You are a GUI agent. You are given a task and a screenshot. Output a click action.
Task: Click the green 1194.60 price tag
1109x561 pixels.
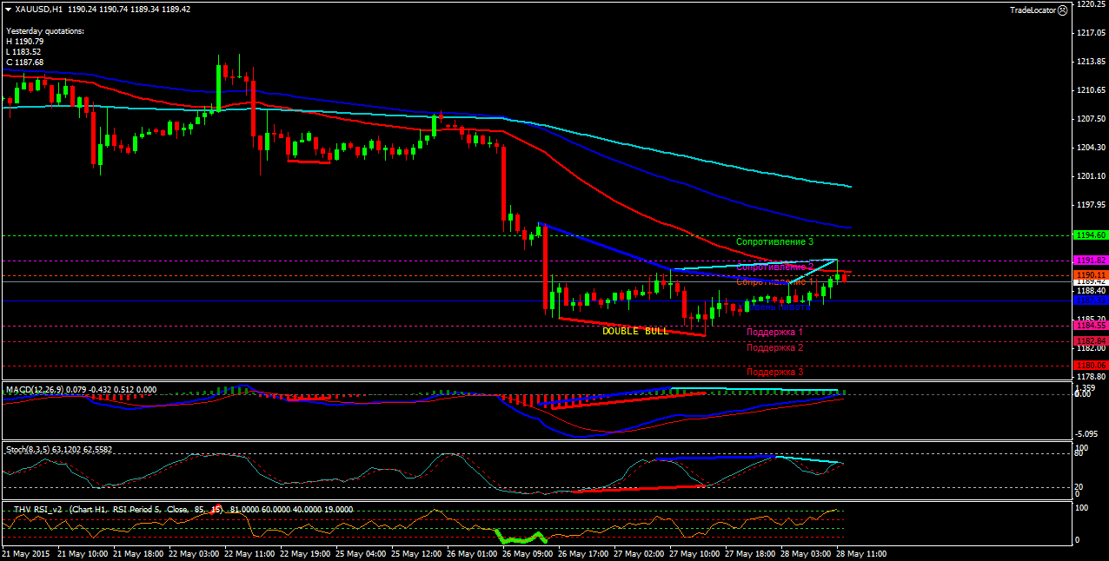(x=1090, y=235)
